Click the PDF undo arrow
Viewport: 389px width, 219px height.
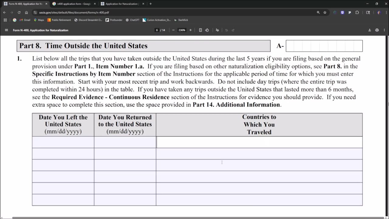(x=226, y=30)
